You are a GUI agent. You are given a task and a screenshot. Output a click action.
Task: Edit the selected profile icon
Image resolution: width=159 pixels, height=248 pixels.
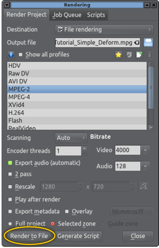pyautogui.click(x=129, y=55)
